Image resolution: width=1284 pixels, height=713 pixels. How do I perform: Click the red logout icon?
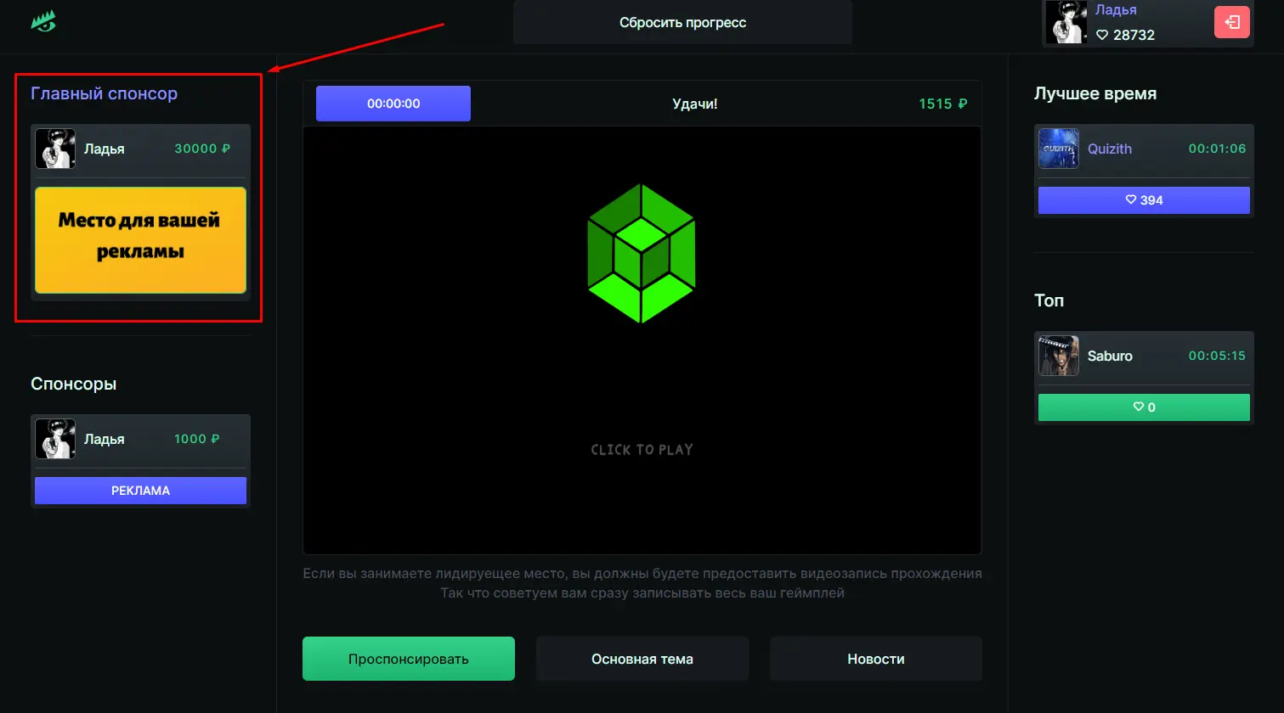pos(1232,22)
